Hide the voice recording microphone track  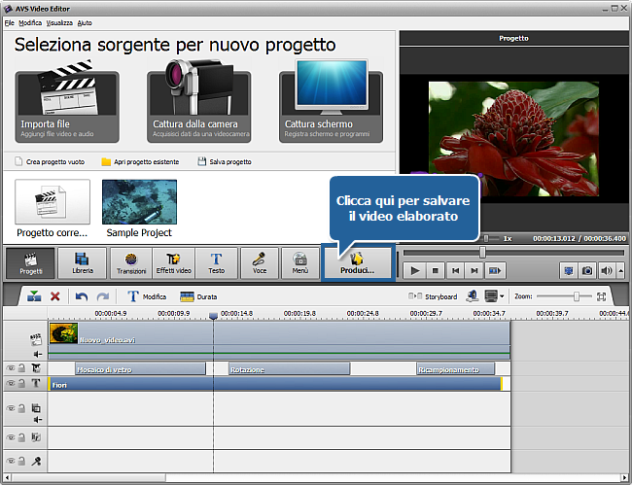click(12, 461)
